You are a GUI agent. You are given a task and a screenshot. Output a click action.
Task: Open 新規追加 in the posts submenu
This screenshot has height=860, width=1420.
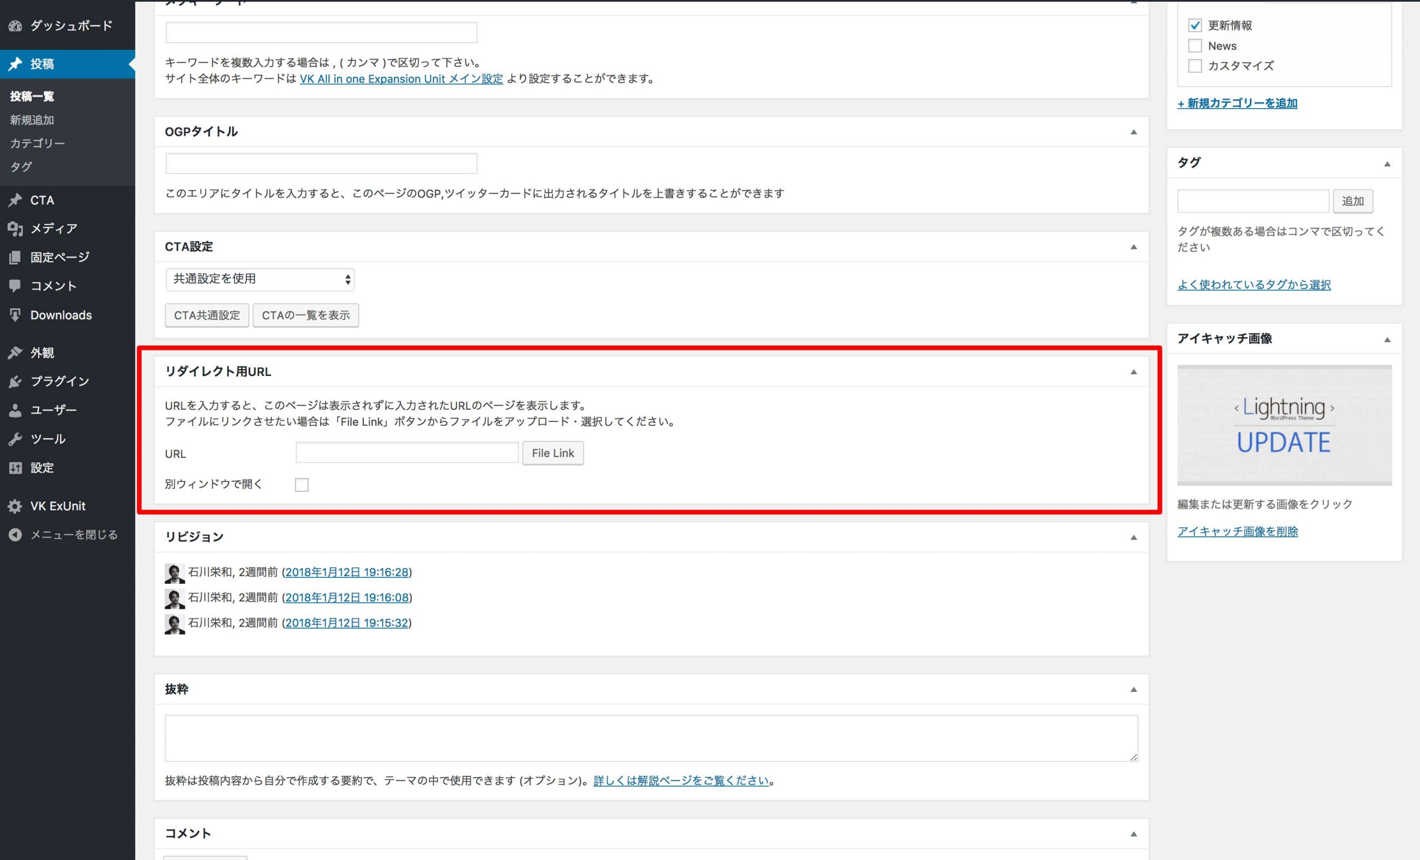click(32, 120)
